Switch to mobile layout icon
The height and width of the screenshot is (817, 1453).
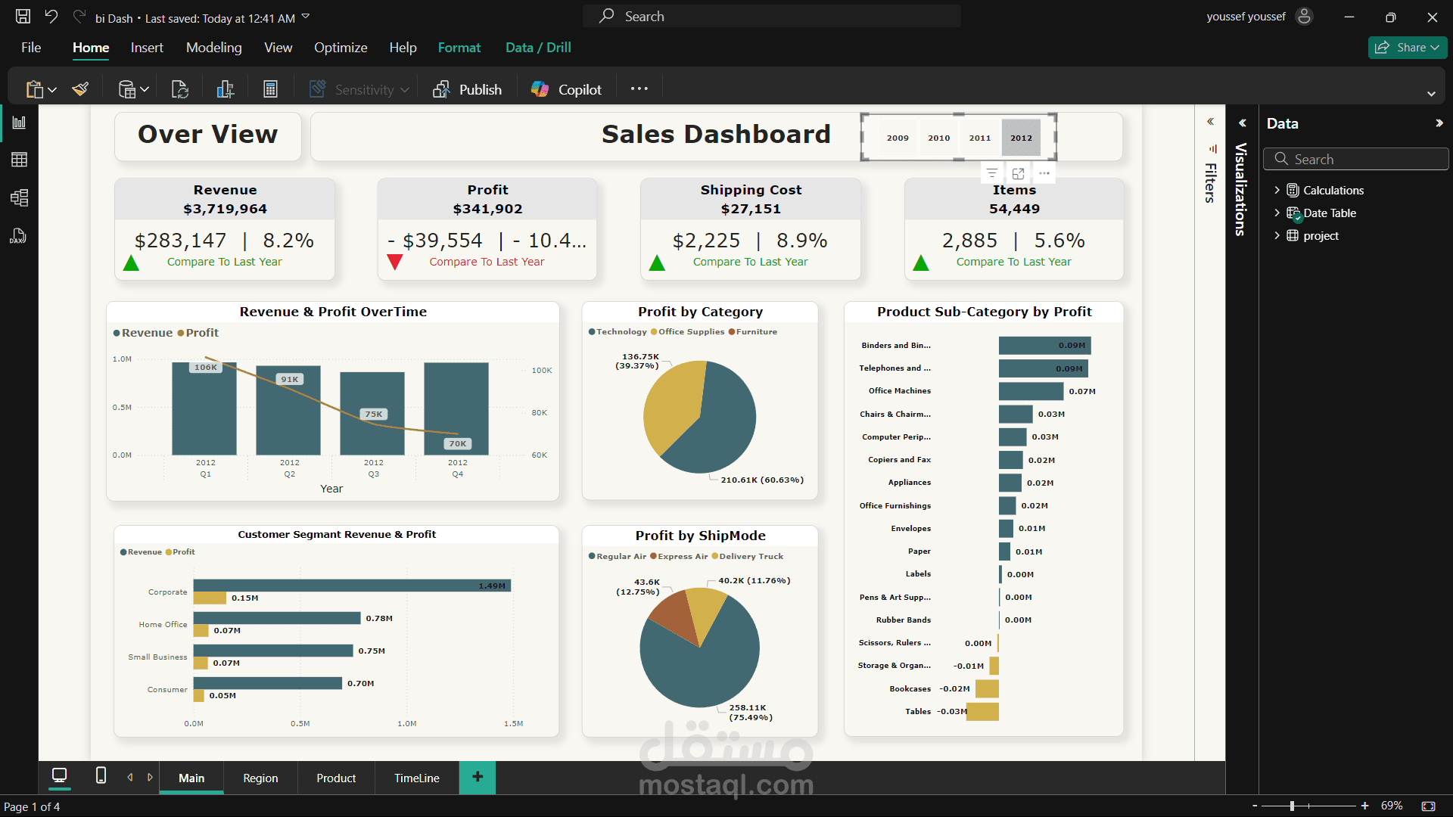pyautogui.click(x=101, y=775)
